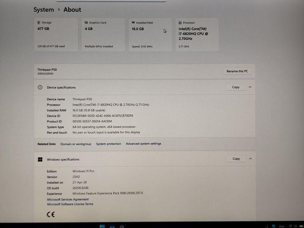Click Multiple GPUs installed text

tap(99, 47)
